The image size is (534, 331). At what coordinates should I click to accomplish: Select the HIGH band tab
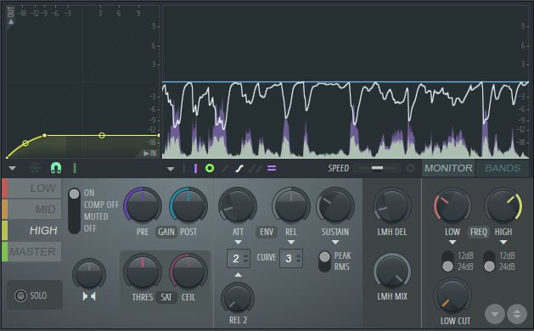pos(32,231)
